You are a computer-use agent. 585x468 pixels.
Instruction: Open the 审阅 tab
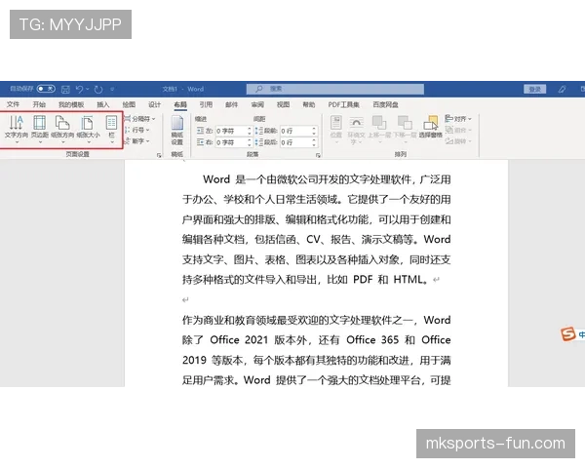click(x=257, y=104)
